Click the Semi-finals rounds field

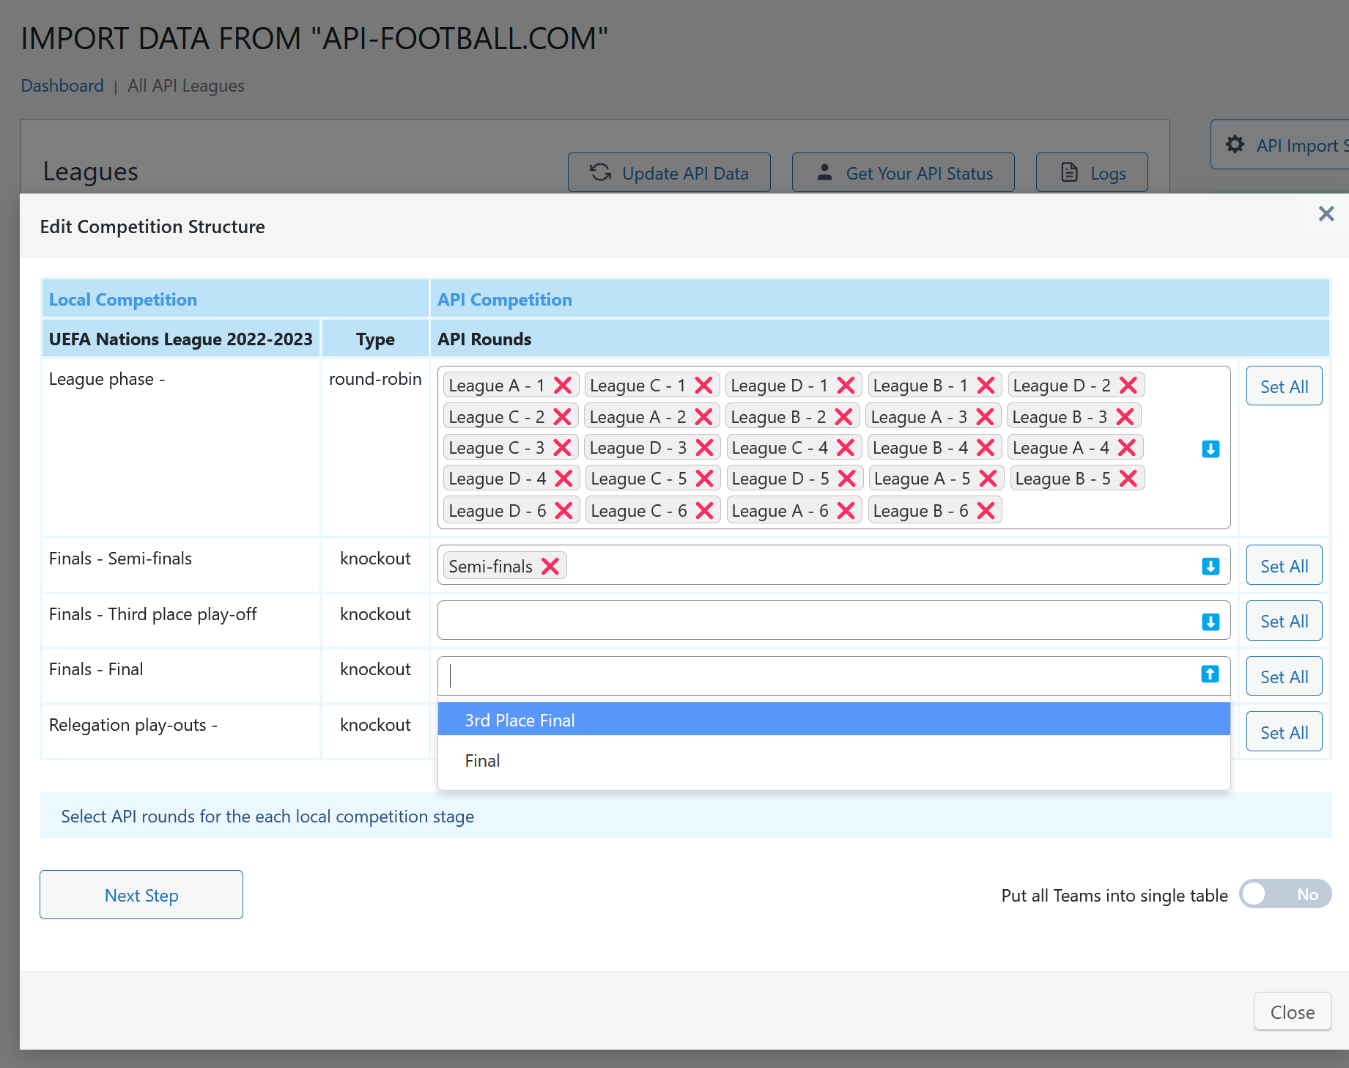pyautogui.click(x=834, y=565)
